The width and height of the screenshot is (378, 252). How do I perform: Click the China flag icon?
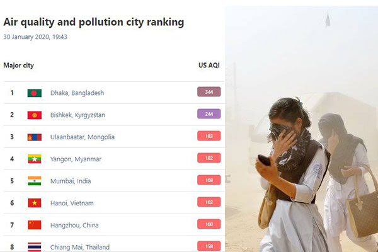[x=35, y=225]
